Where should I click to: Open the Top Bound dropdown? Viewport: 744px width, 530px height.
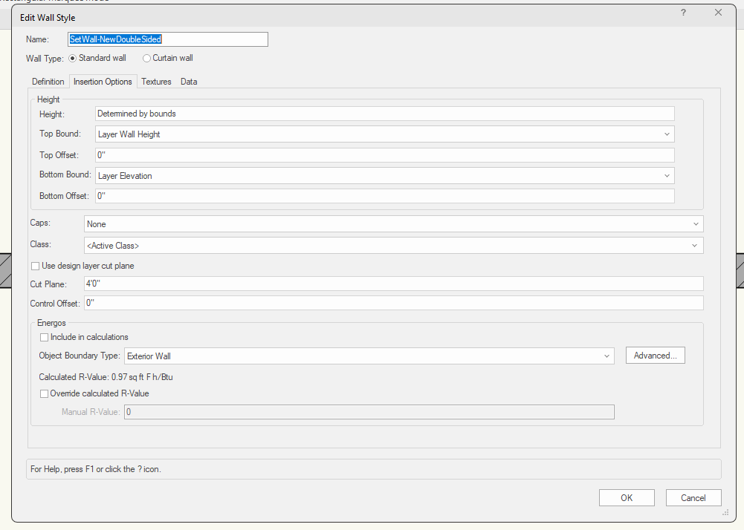tap(385, 134)
